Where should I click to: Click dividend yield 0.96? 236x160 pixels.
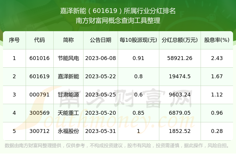(217, 113)
